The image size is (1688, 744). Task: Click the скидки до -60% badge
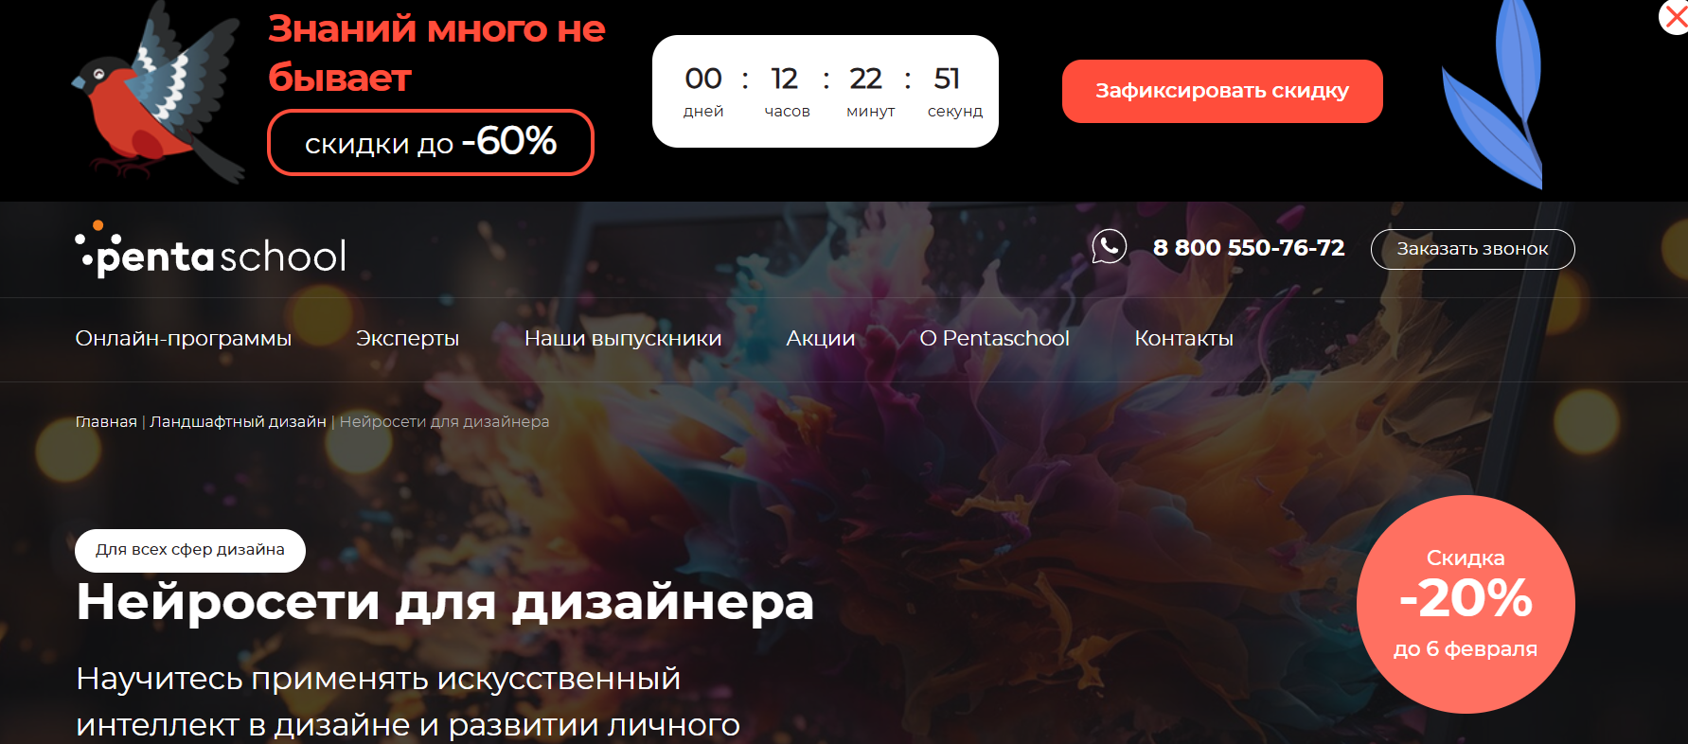coord(431,143)
